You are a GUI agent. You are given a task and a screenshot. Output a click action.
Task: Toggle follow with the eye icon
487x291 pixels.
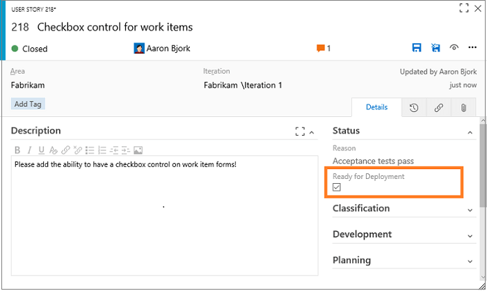tap(454, 48)
